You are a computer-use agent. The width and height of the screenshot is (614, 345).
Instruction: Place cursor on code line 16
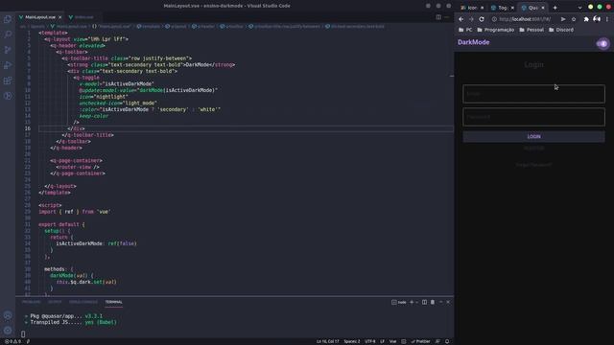(246, 128)
